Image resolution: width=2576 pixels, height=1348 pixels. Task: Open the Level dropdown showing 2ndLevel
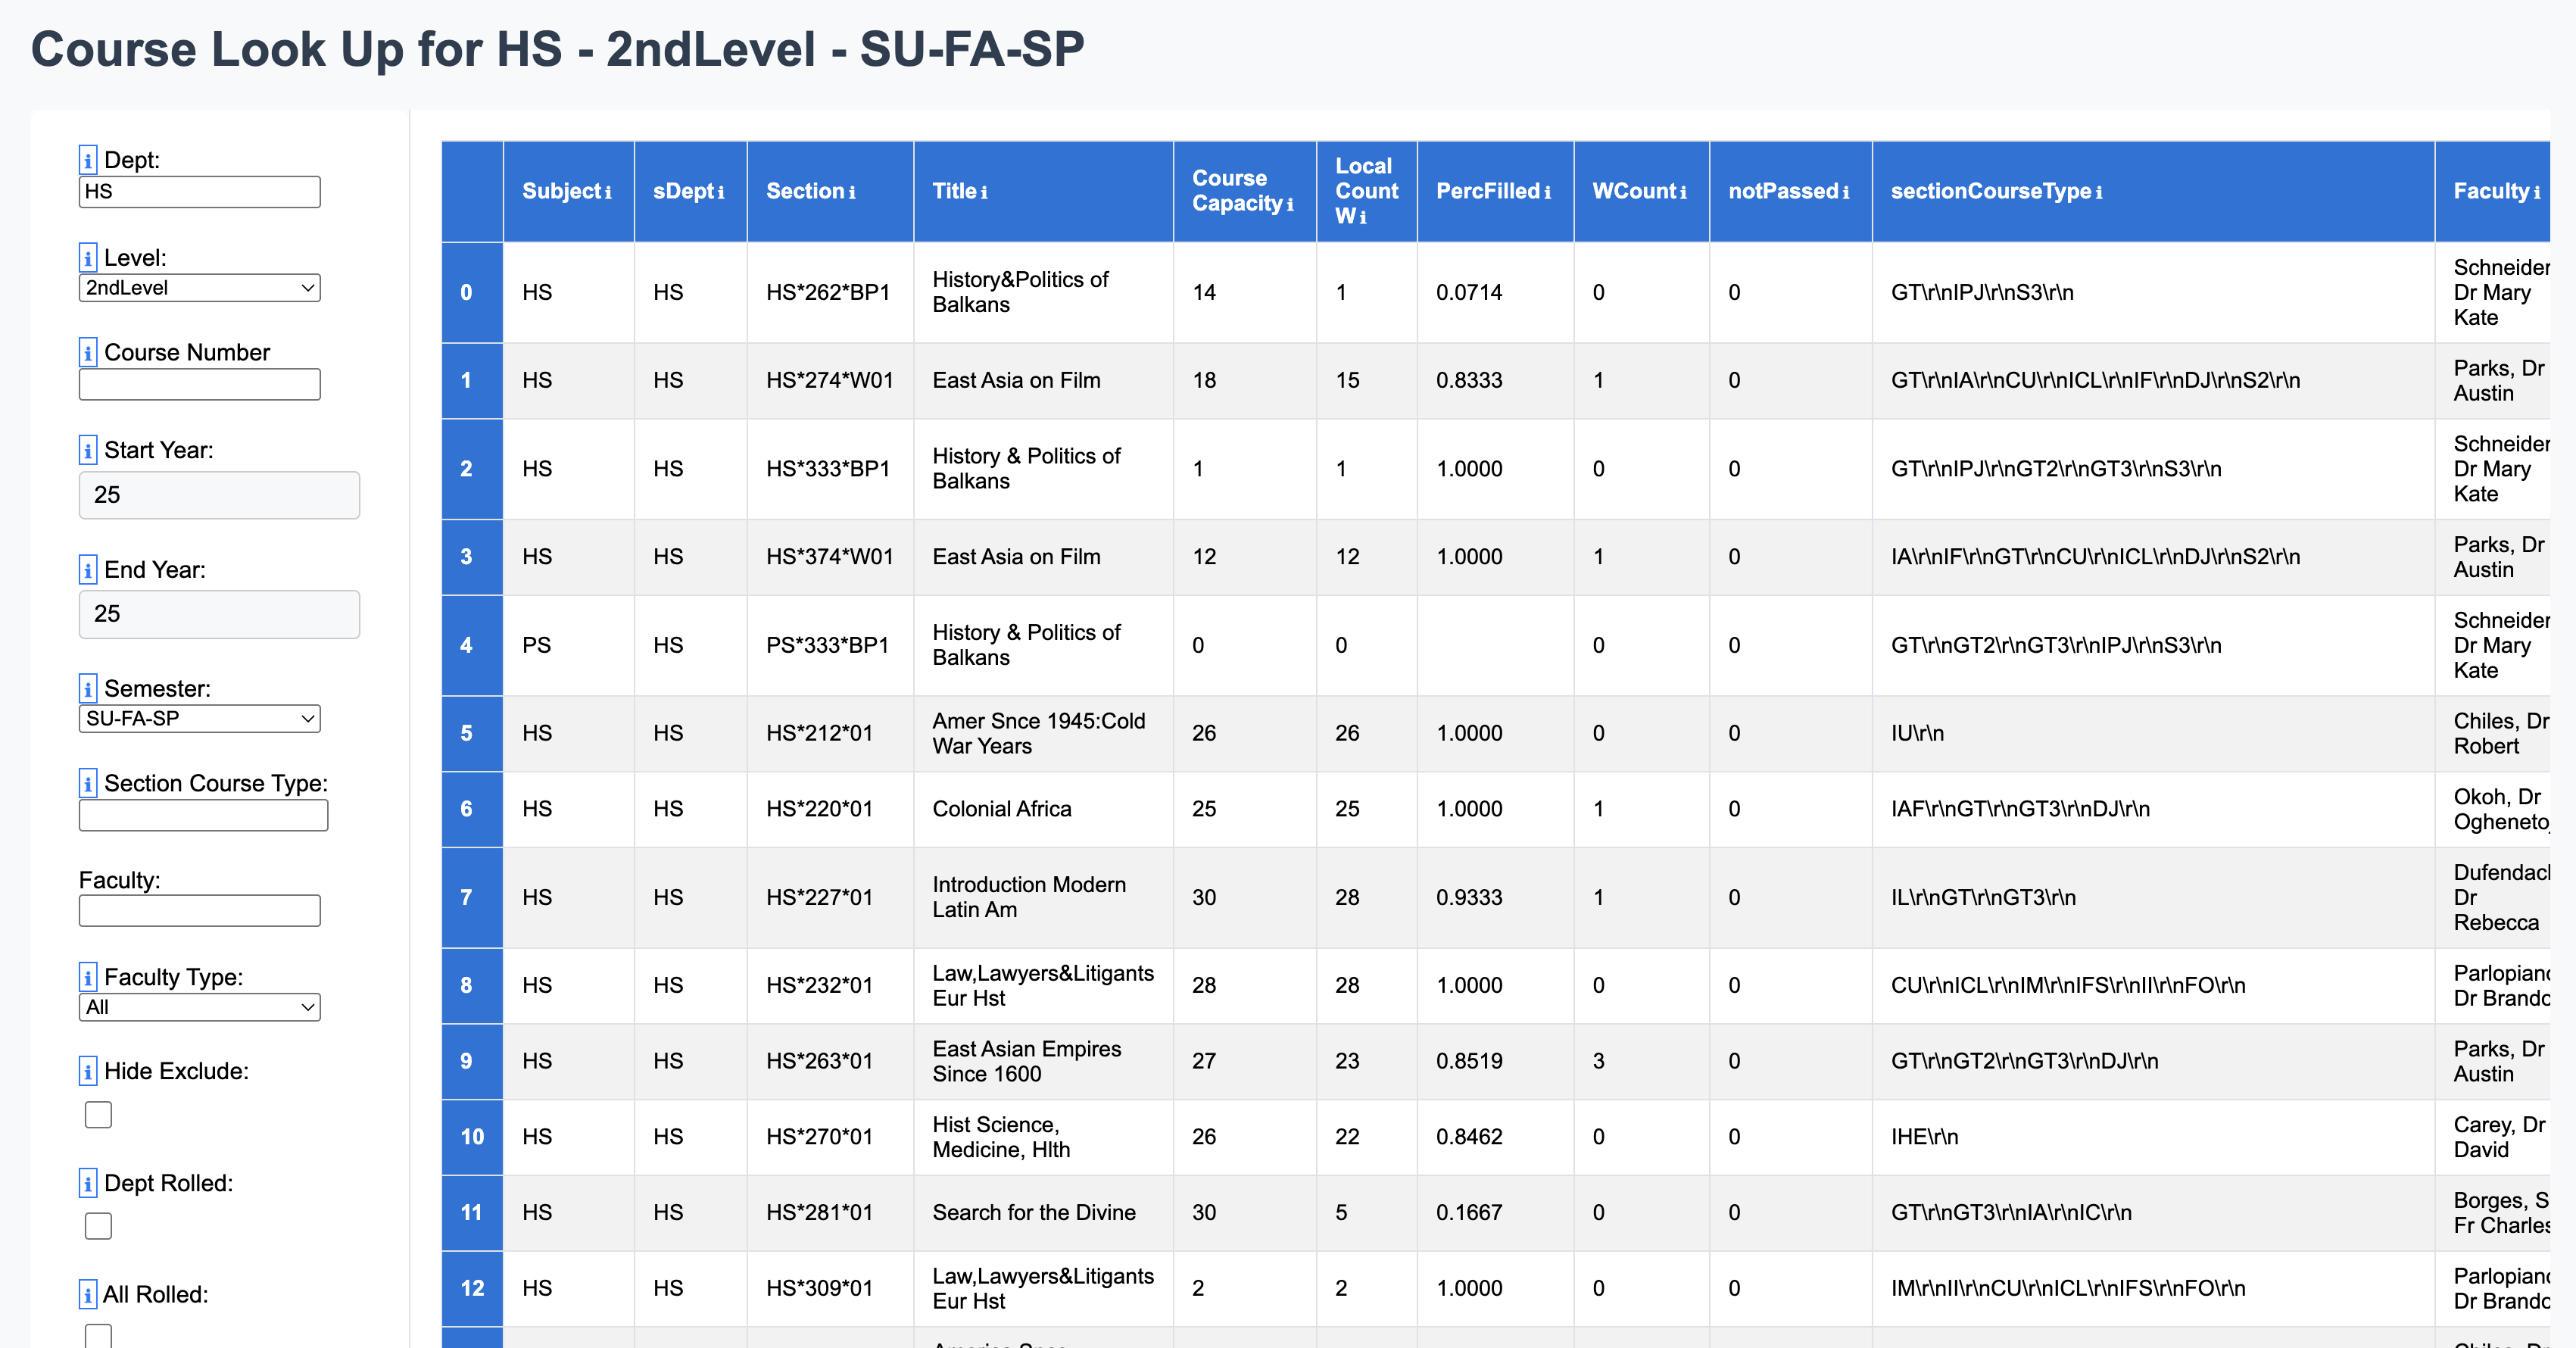[x=199, y=288]
